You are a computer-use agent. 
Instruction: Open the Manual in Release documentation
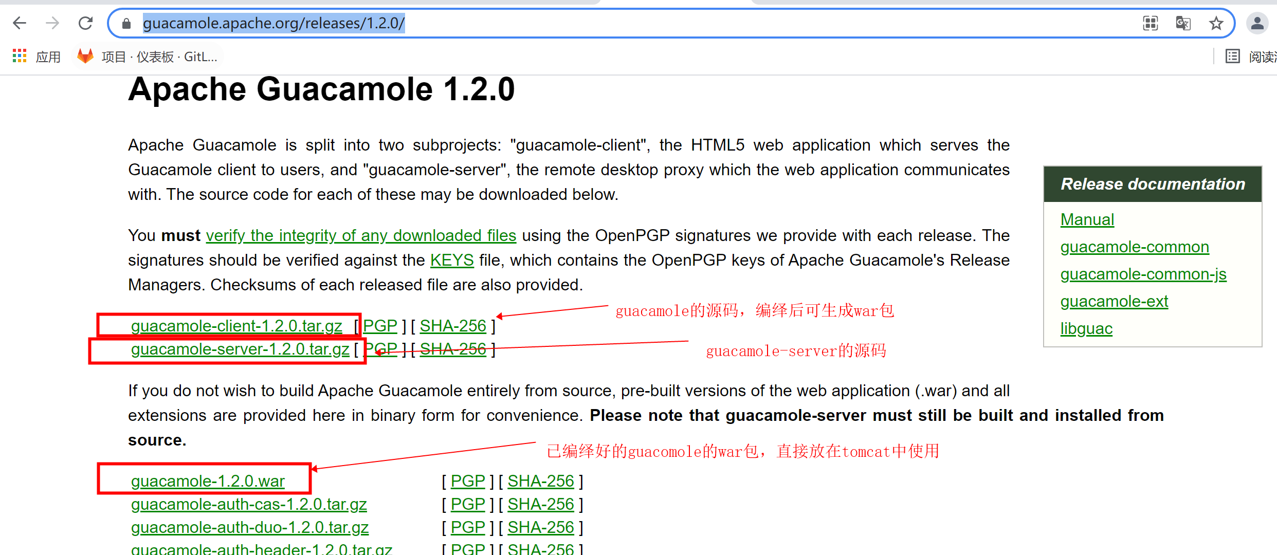pyautogui.click(x=1087, y=219)
